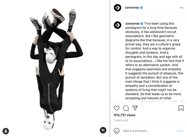The width and height of the screenshot is (187, 137).
Task: Unmute the video using the speaker icon
Action: pos(103,130)
